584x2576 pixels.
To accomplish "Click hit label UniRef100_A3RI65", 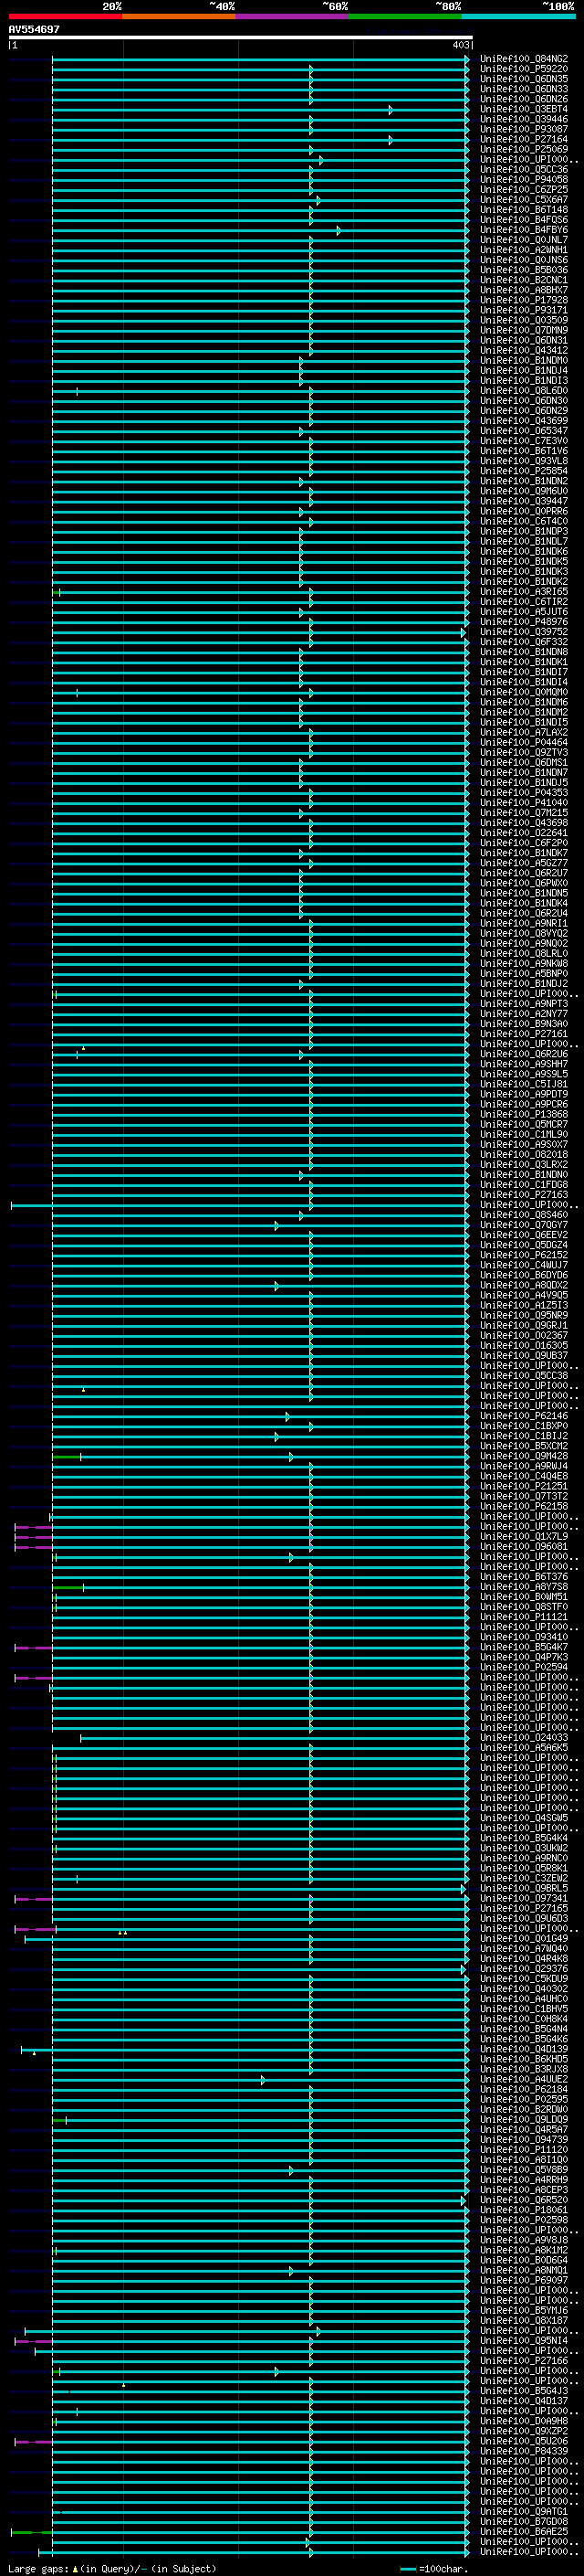I will pos(524,592).
